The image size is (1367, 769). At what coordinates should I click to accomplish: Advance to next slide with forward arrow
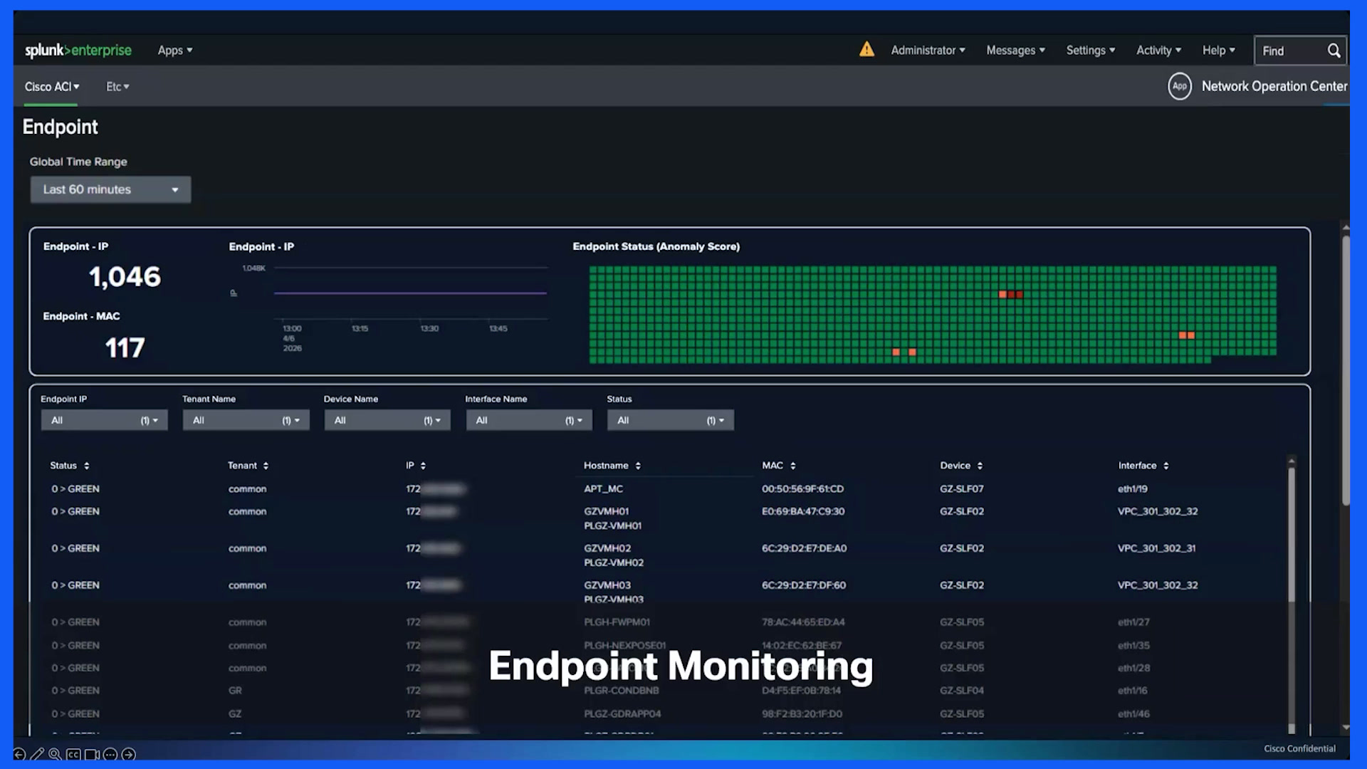click(129, 754)
